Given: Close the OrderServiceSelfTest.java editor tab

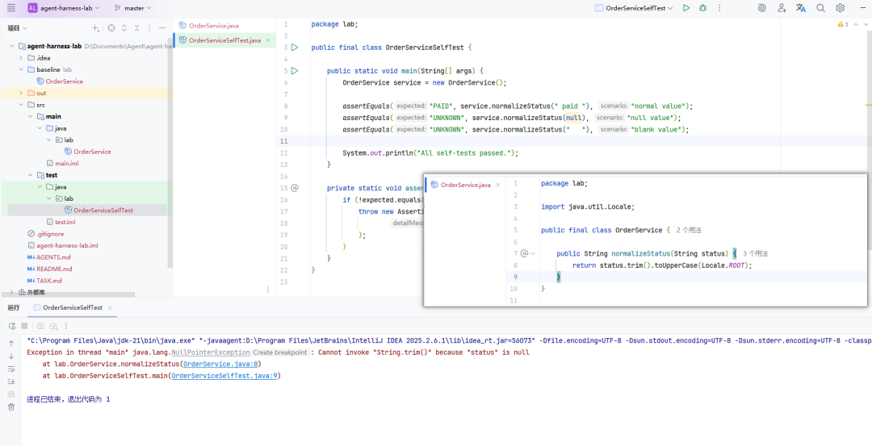Looking at the screenshot, I should (268, 40).
